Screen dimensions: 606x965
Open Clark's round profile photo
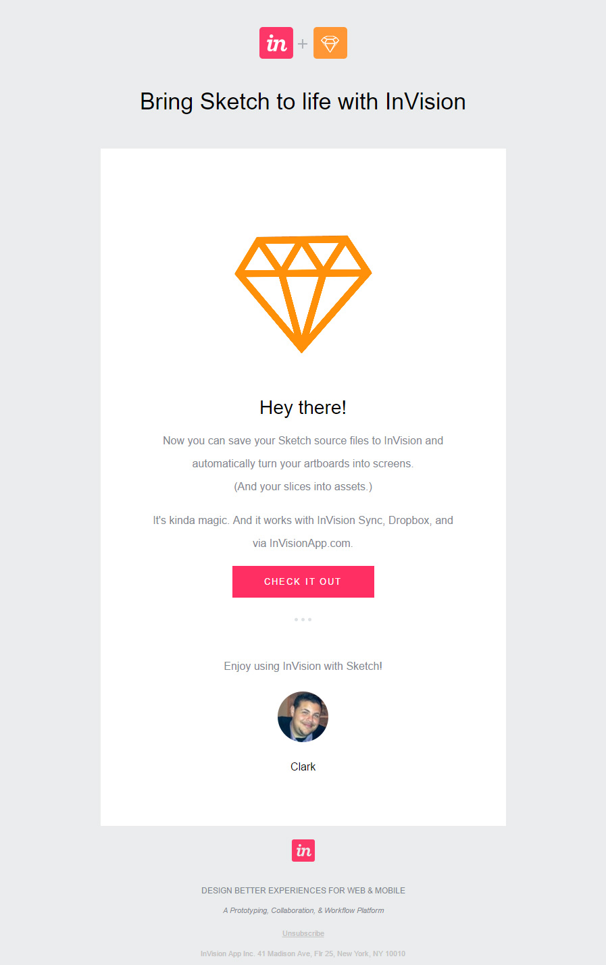pyautogui.click(x=303, y=716)
